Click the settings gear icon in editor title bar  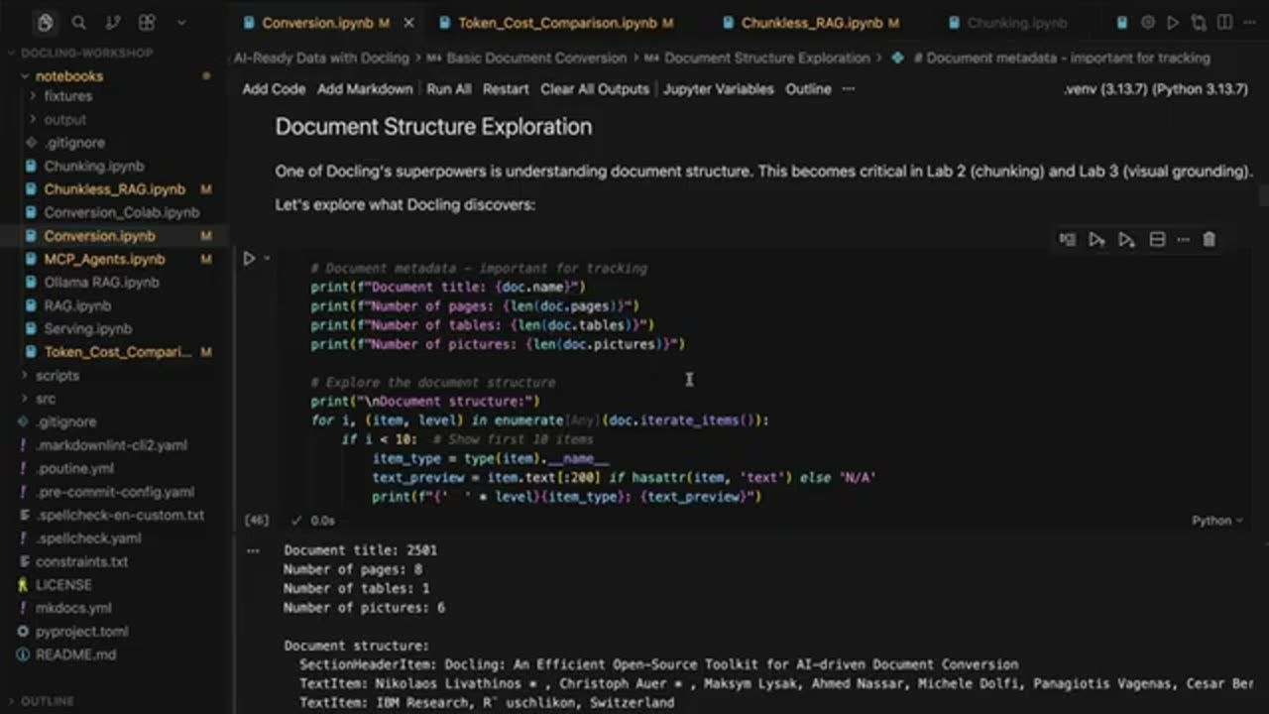click(x=1148, y=23)
